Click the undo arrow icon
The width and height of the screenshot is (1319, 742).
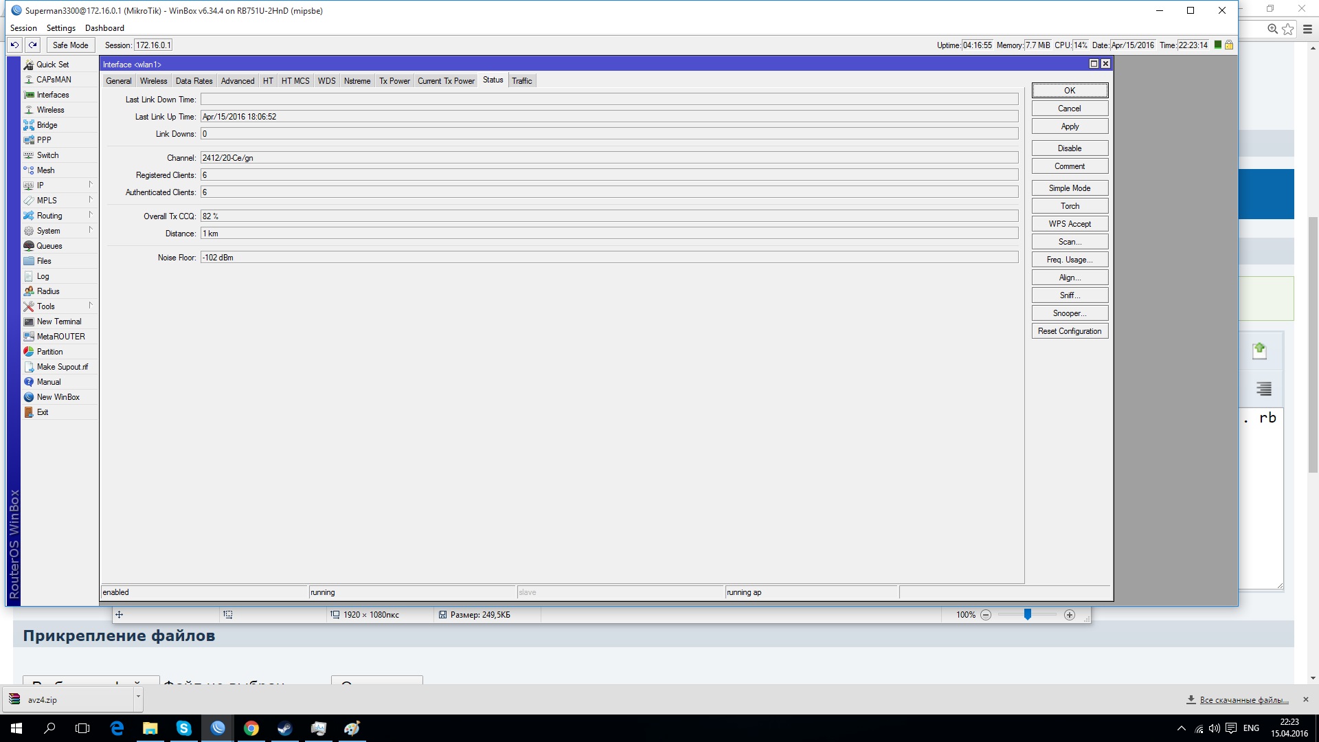click(x=14, y=45)
